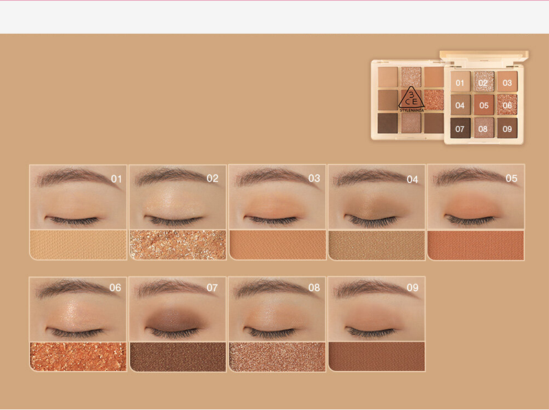View the eye photo labeled 08

[x=277, y=309]
